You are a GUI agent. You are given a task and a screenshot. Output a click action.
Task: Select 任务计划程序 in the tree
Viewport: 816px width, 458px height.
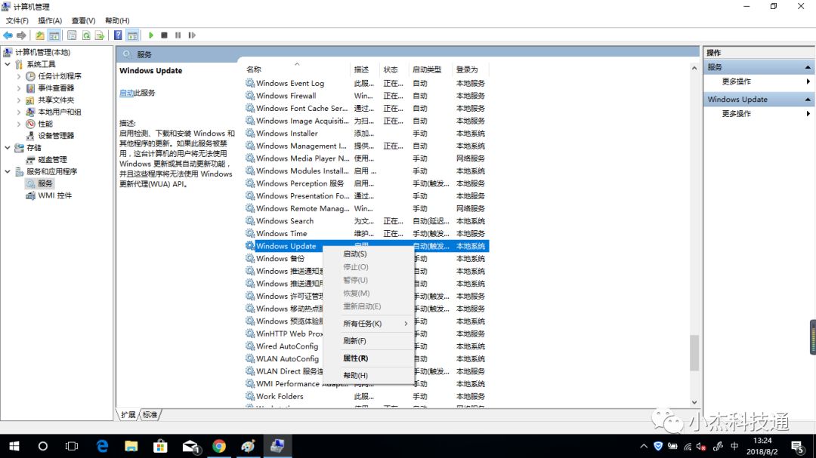pos(60,76)
